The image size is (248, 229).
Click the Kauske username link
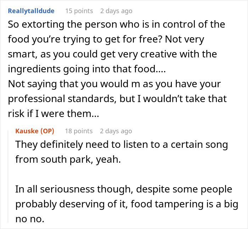pos(27,131)
